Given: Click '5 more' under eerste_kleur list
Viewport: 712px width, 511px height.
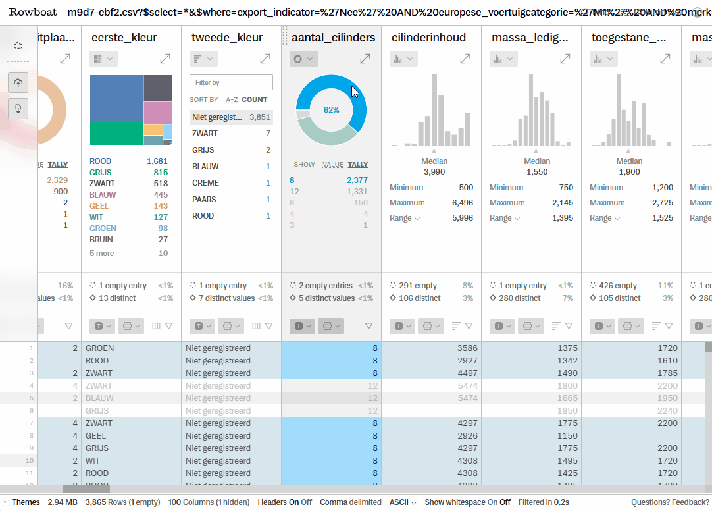Looking at the screenshot, I should click(x=101, y=254).
